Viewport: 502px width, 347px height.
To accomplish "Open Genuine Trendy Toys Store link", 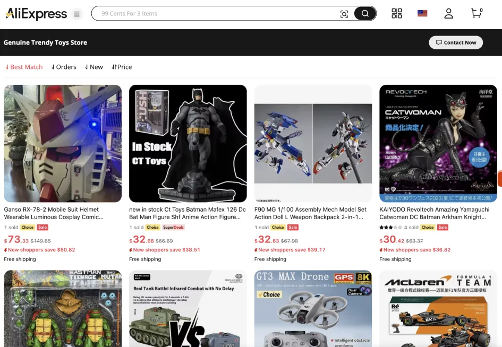I will 45,42.
